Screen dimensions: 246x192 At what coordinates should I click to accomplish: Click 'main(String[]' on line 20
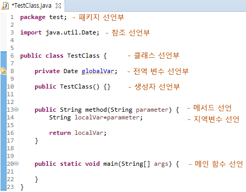[x=127, y=164]
